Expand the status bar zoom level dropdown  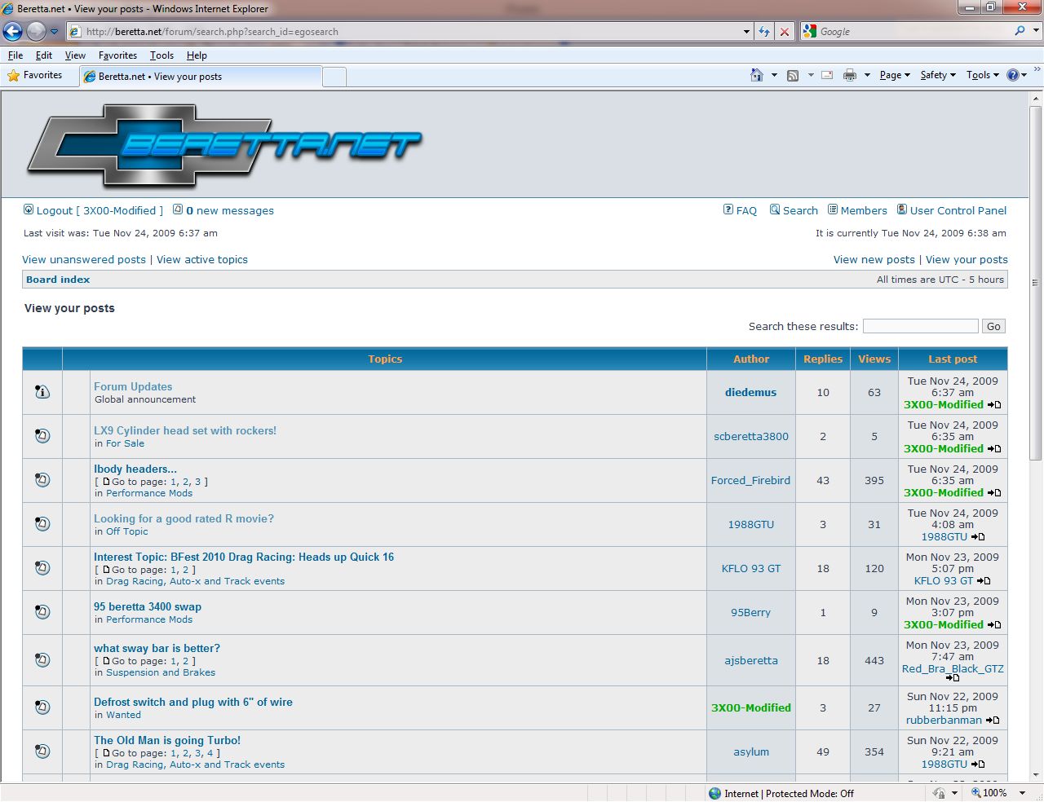click(1022, 793)
